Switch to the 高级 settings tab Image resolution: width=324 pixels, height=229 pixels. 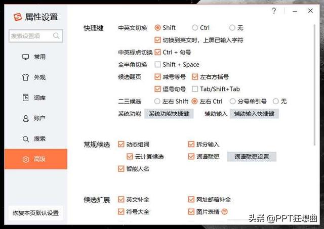click(x=35, y=159)
